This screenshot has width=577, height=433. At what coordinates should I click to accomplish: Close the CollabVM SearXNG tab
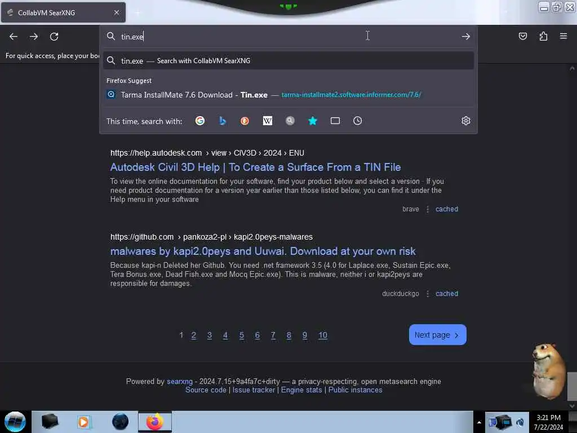click(x=117, y=12)
